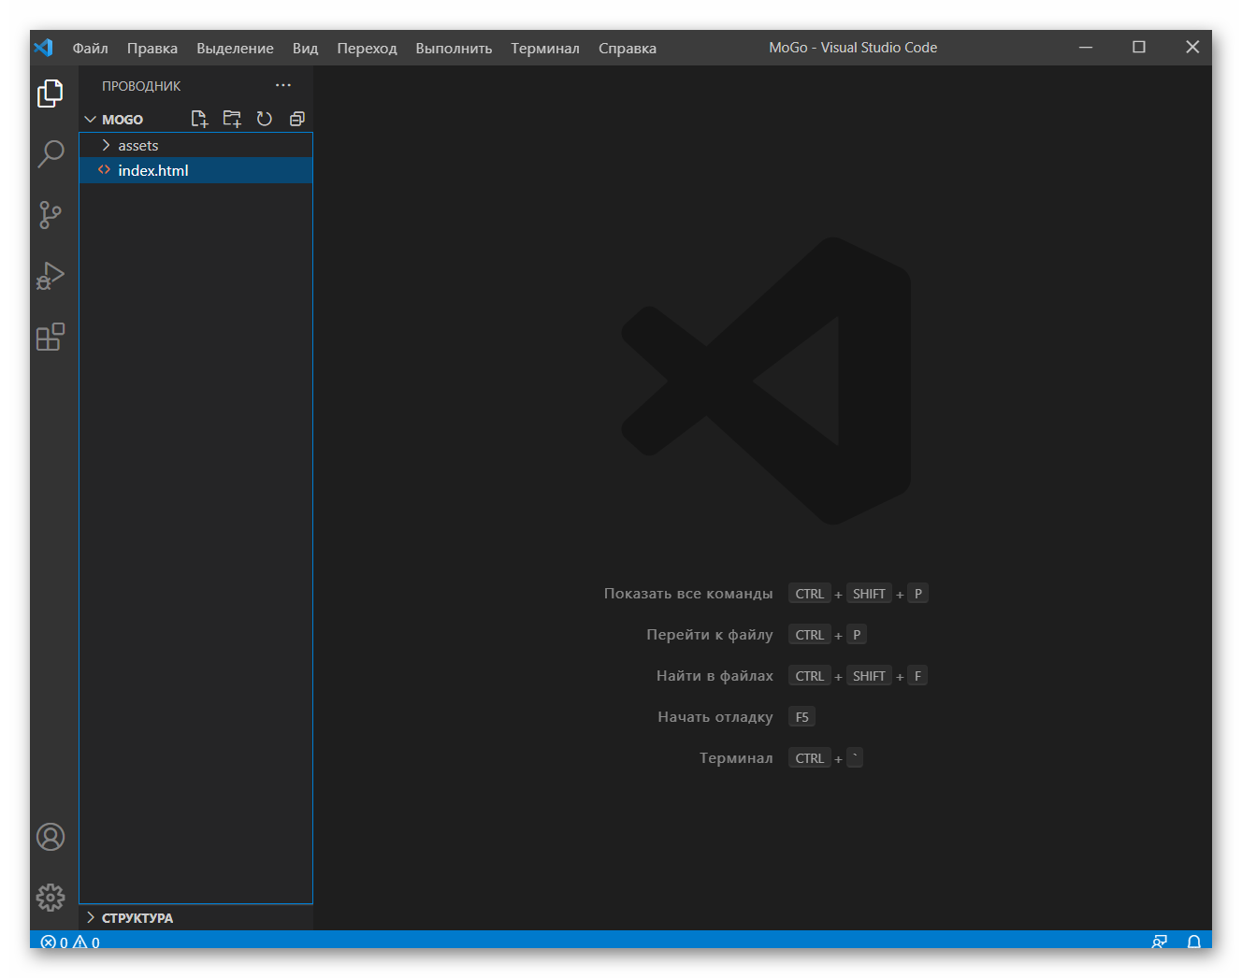Screen dimensions: 1242x978
Task: Click the 'Терминал' hint text in the editor area
Action: click(x=736, y=758)
